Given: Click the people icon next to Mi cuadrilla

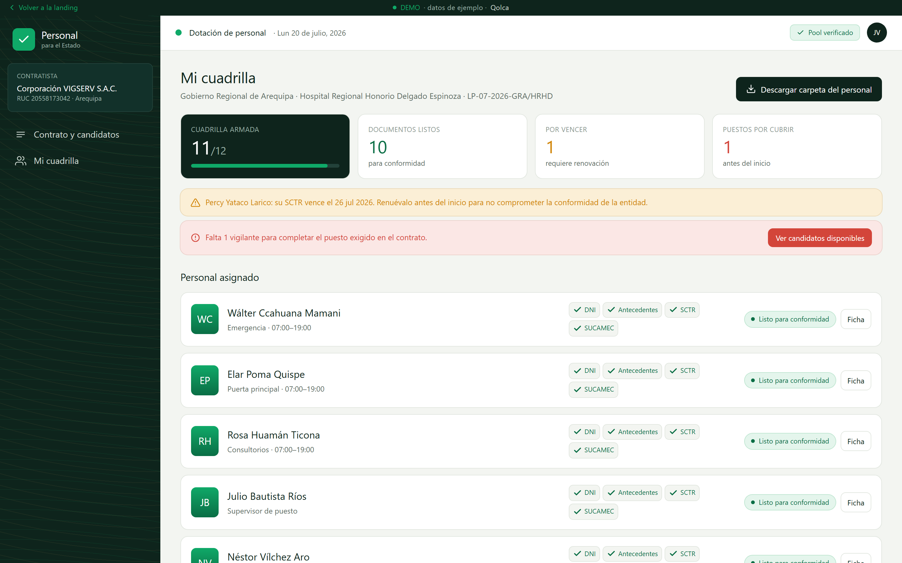Looking at the screenshot, I should pos(20,161).
